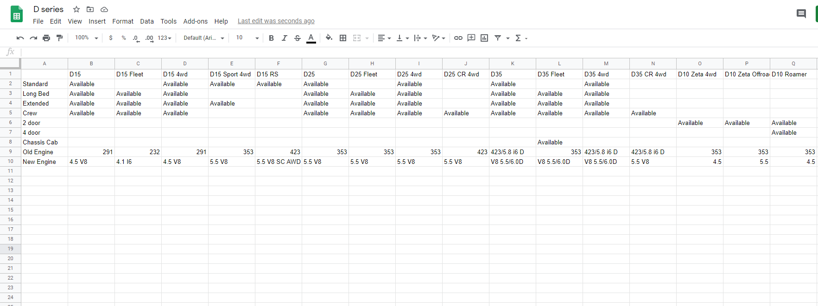Screen dimensions: 818x306
Task: Insert a comment from toolbar
Action: tap(471, 38)
